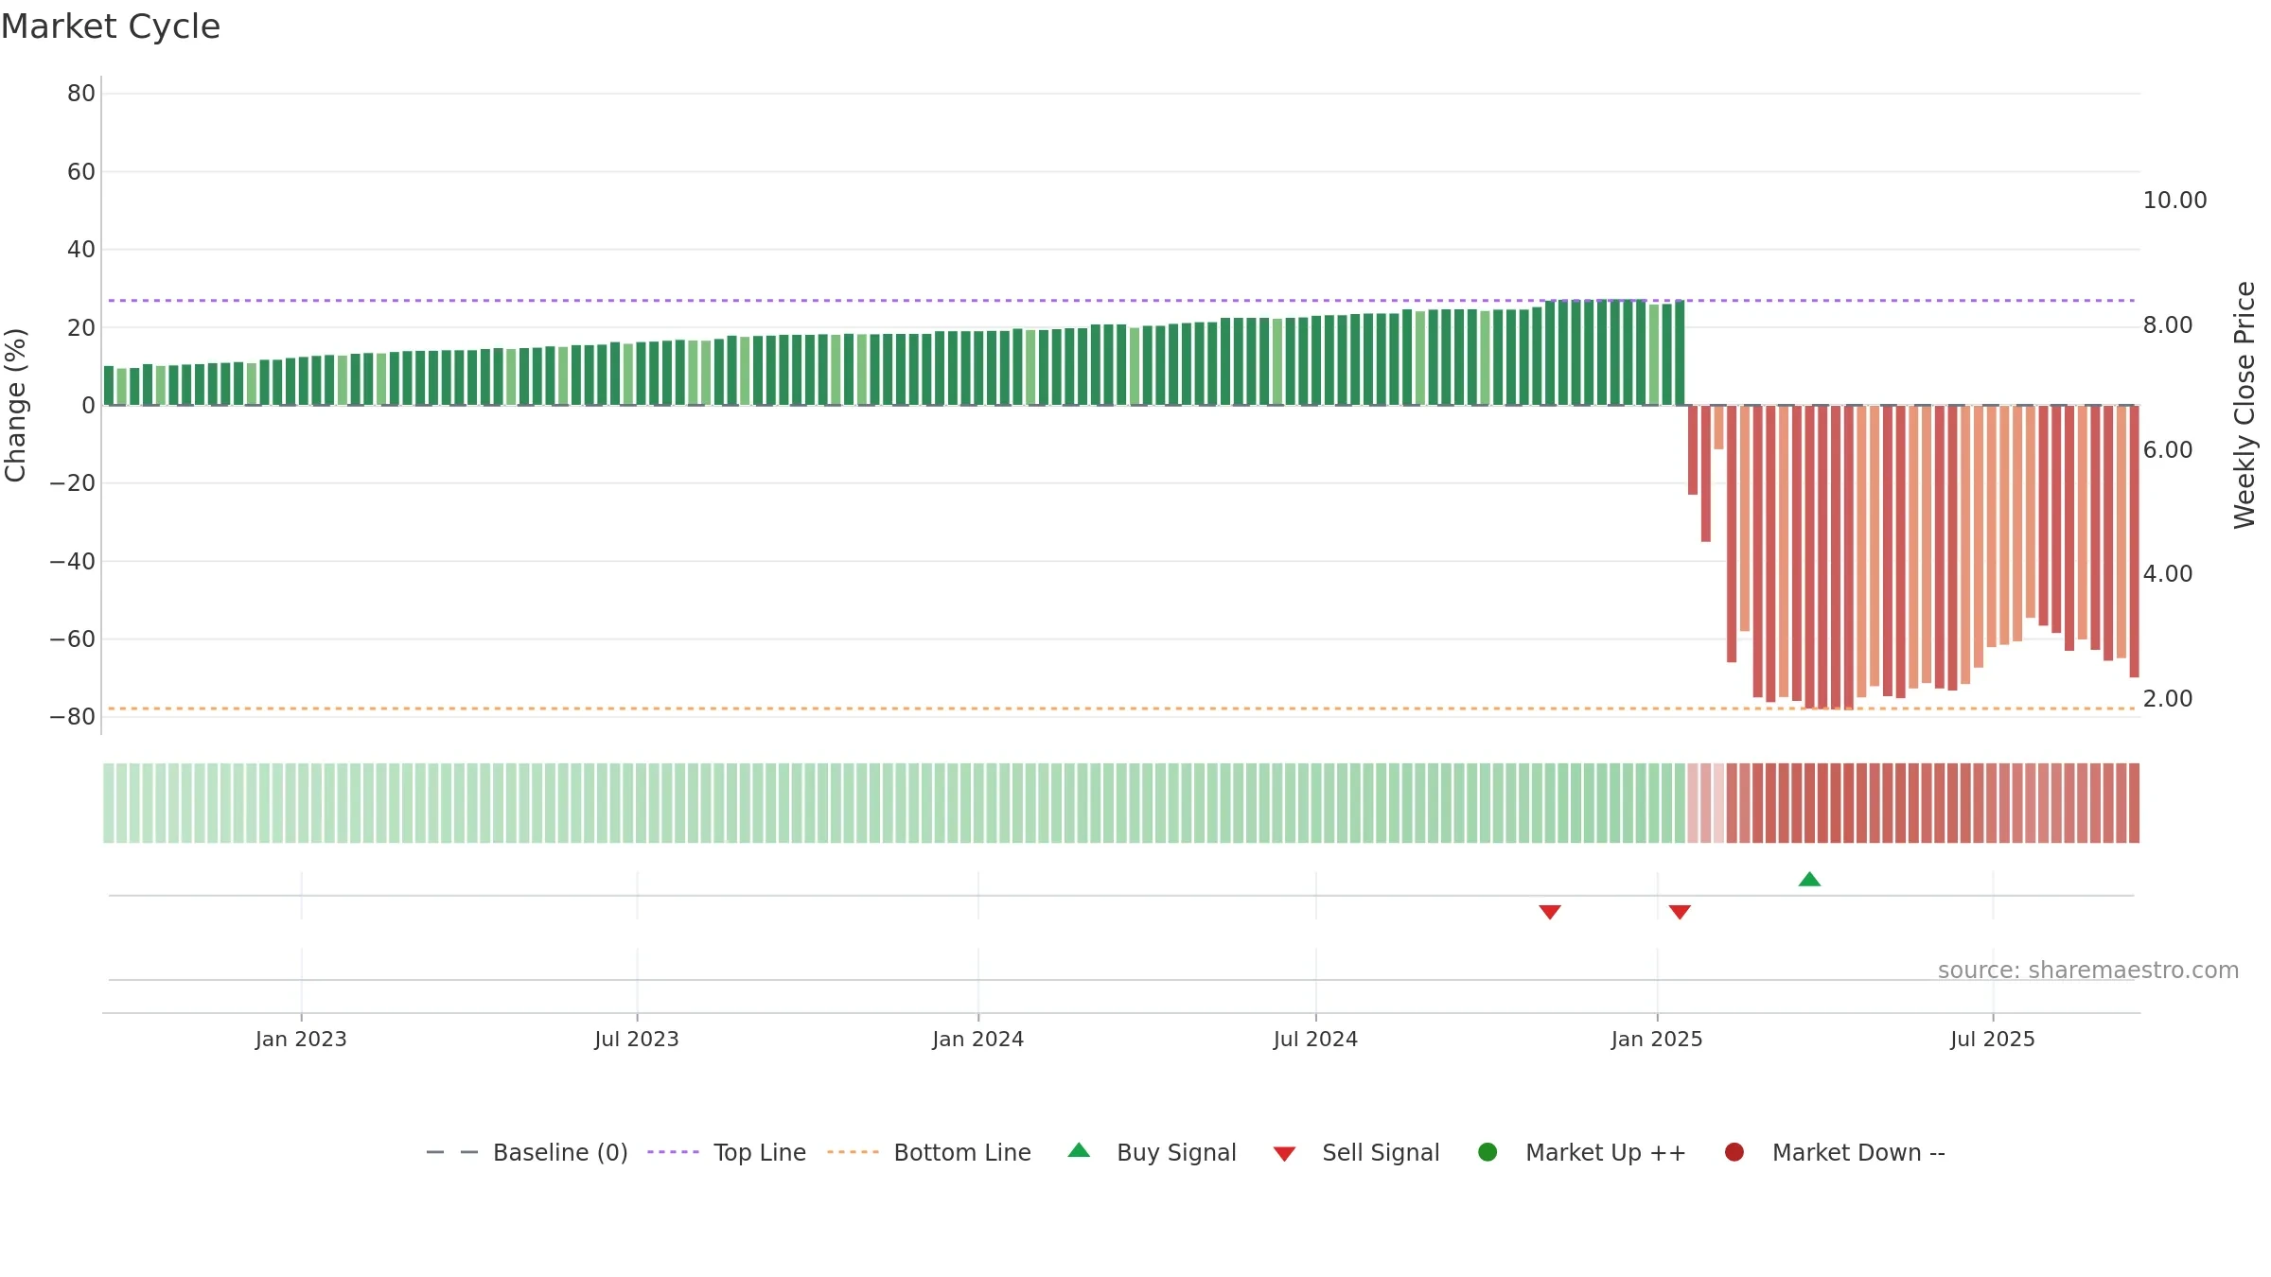
Task: Click the sell signal marker right of Jan 2025
Action: [1680, 912]
